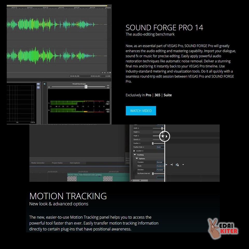
Task: Click the horizontal scrollbar under tracking panel
Action: (x=140, y=181)
